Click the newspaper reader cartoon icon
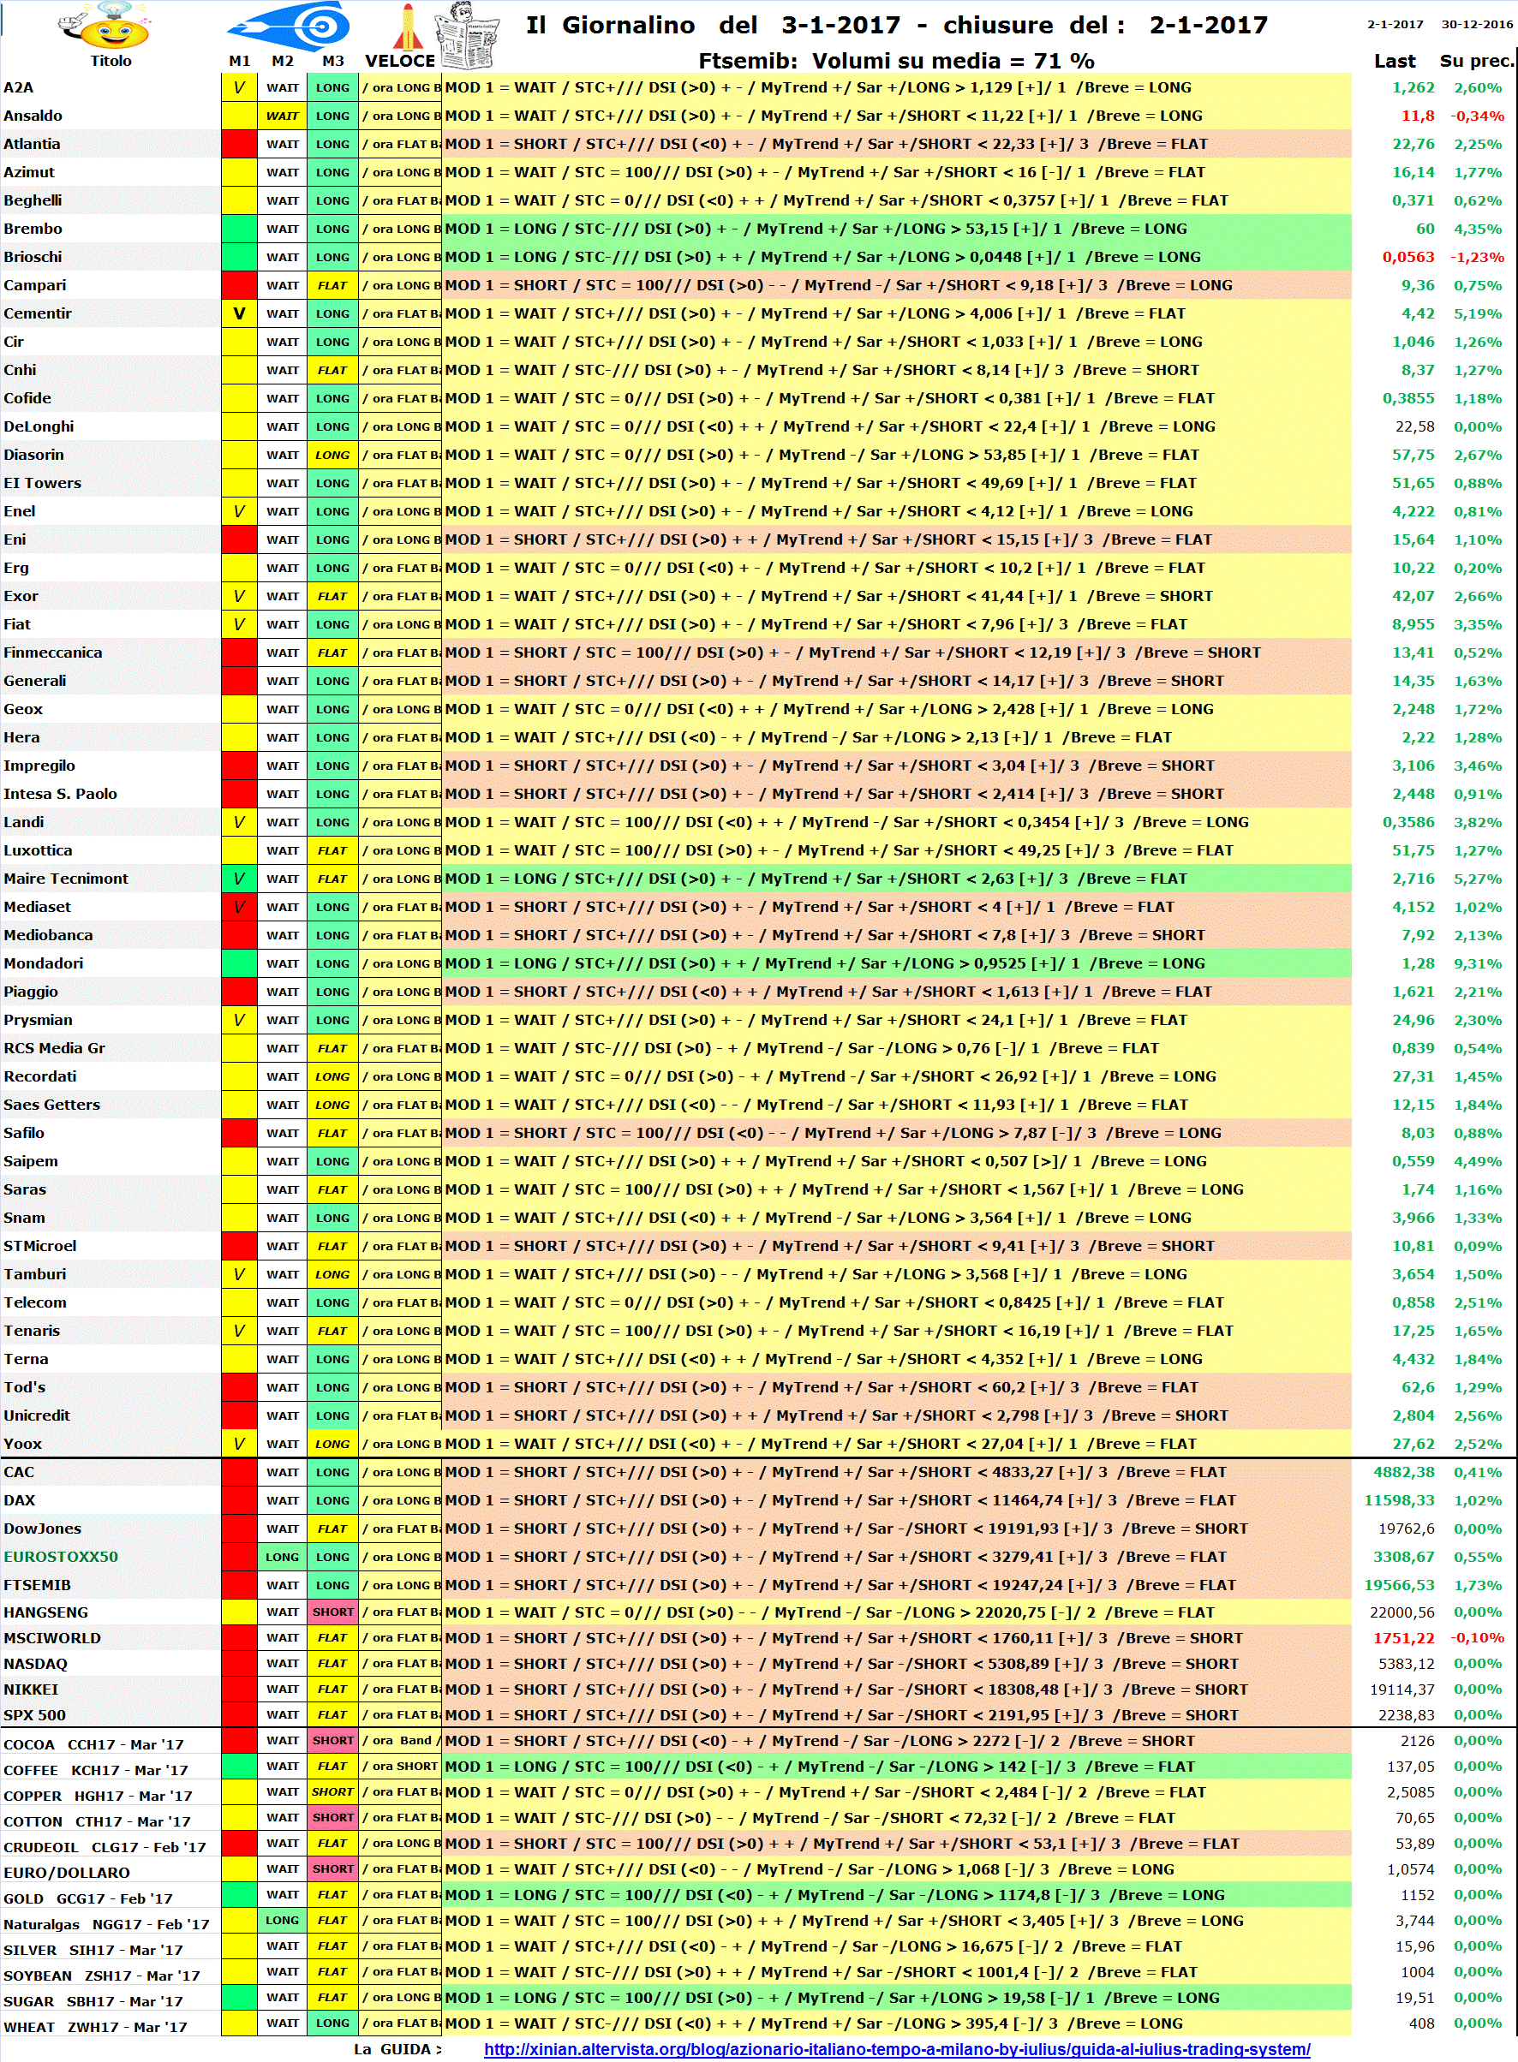1518x2062 pixels. coord(467,35)
